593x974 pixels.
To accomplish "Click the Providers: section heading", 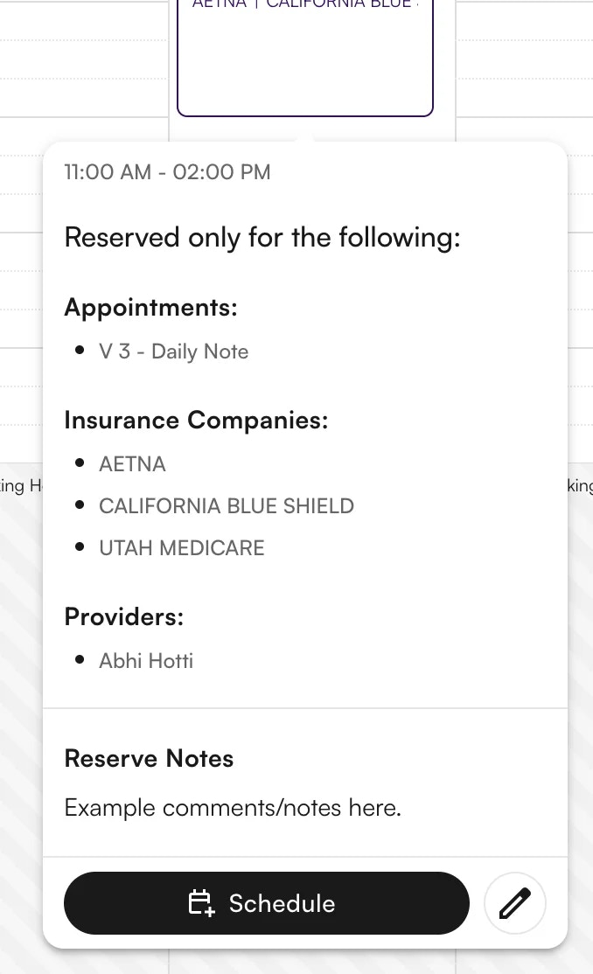I will click(x=123, y=616).
